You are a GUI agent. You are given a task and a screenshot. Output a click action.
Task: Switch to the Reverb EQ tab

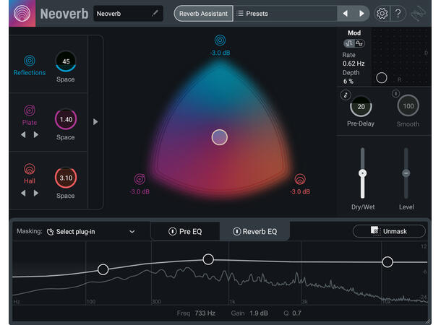pos(254,231)
